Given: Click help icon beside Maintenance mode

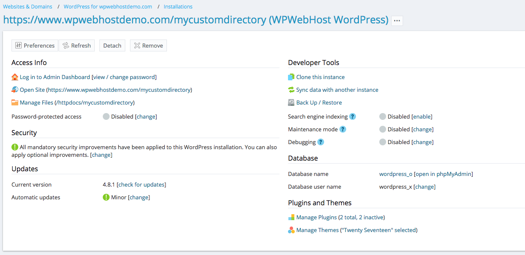Looking at the screenshot, I should (343, 129).
